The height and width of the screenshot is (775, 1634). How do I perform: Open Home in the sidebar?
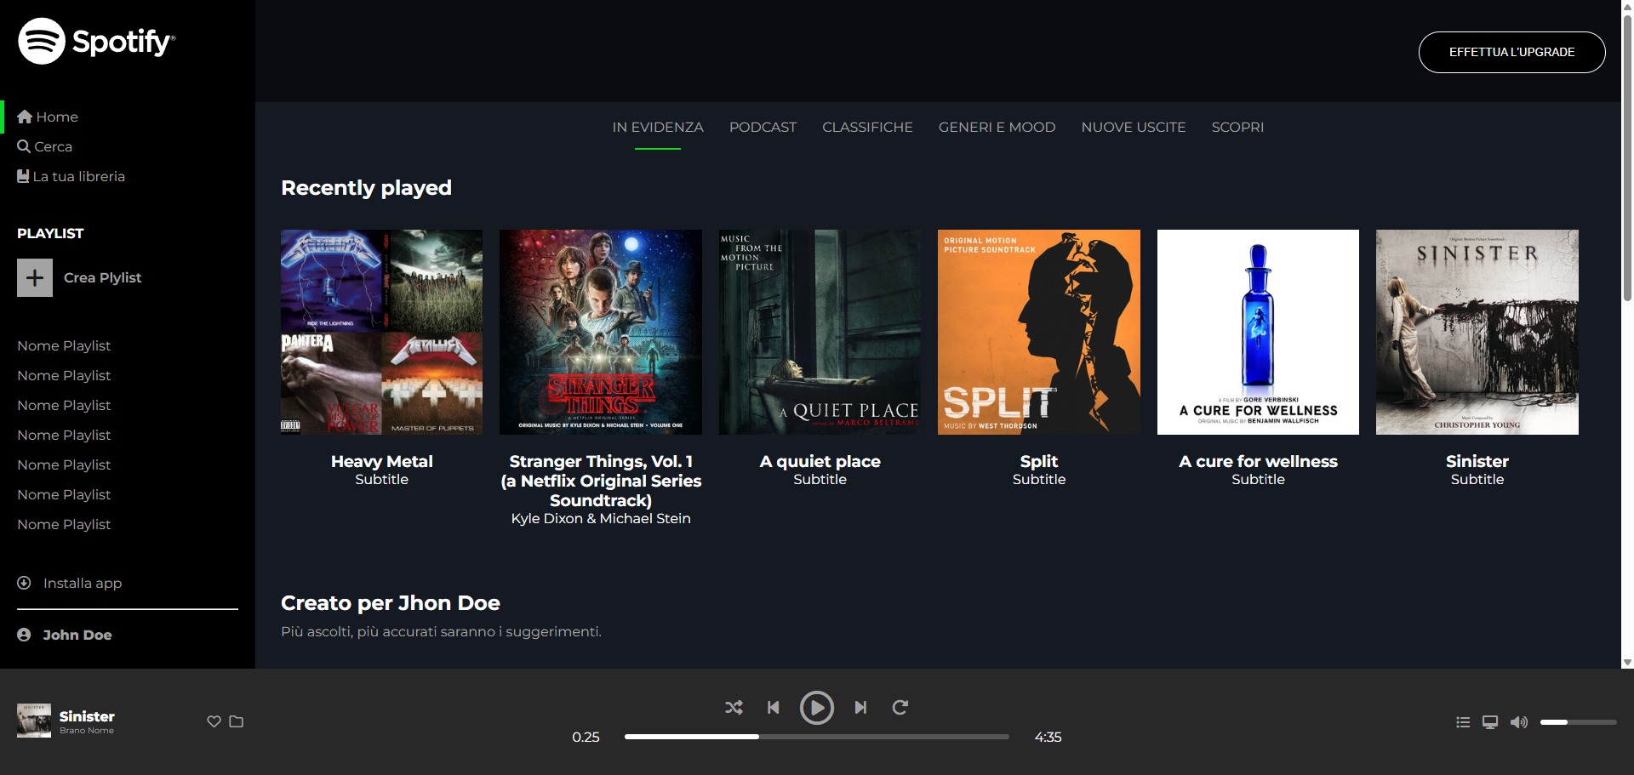pyautogui.click(x=48, y=117)
